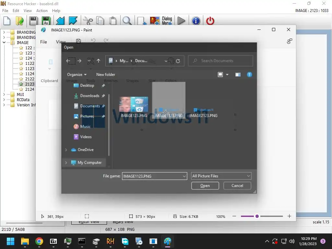Click the Resource Hacker taskbar icon
Image resolution: width=332 pixels, height=249 pixels.
click(110, 241)
